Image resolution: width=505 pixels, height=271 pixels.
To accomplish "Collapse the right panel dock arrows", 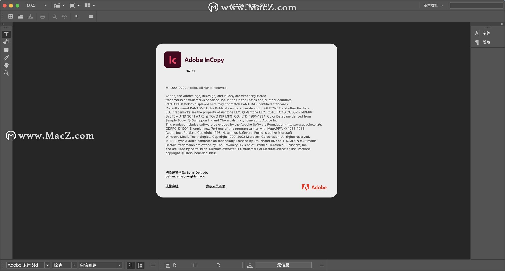I will (502, 24).
